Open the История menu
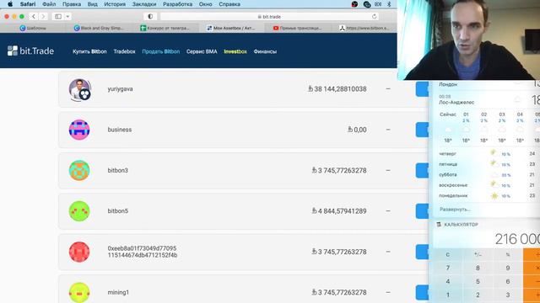540x303 pixels. 115,4
